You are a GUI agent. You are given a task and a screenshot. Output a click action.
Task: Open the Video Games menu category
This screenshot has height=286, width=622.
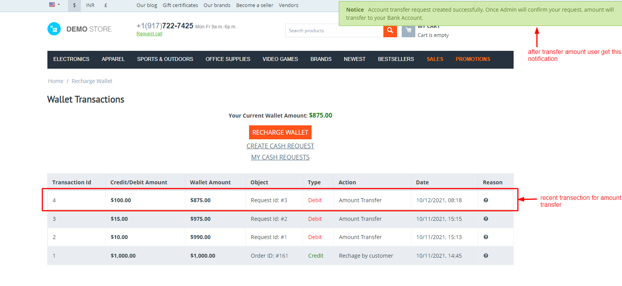tap(280, 59)
